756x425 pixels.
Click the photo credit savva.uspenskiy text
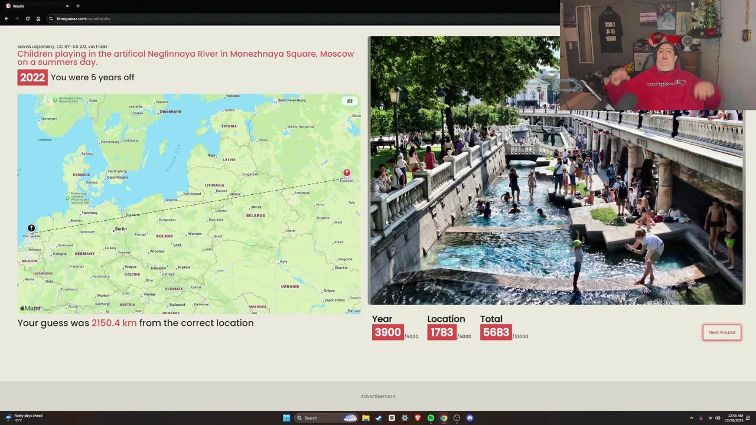pyautogui.click(x=62, y=46)
